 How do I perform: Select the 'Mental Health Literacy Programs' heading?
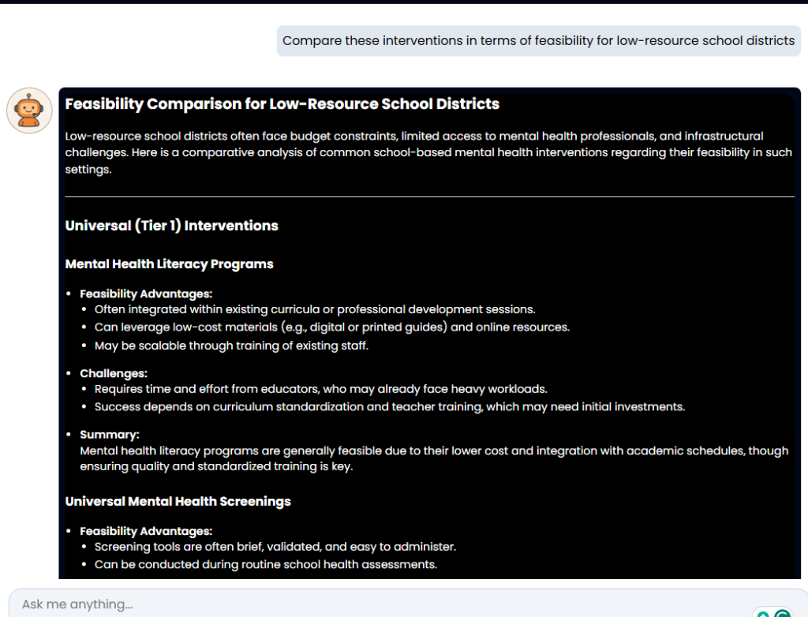[169, 264]
